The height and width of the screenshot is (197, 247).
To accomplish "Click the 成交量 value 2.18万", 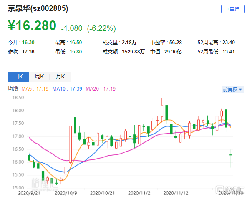I will tap(129, 43).
